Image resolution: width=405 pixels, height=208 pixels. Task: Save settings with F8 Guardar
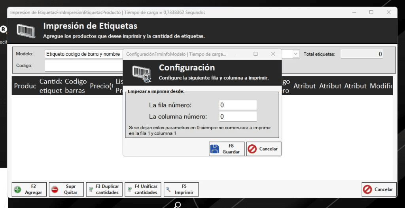point(227,149)
